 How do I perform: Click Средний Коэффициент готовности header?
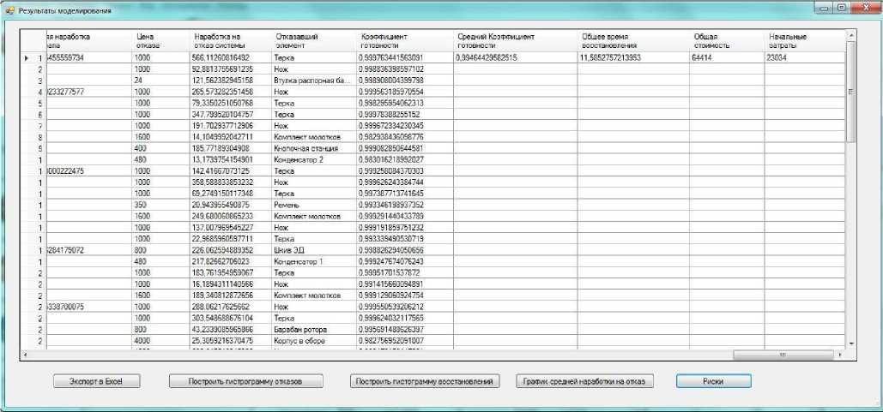(515, 41)
